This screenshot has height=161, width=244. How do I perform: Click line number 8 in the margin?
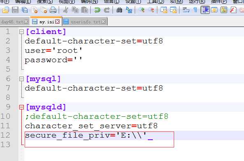pos(8,98)
